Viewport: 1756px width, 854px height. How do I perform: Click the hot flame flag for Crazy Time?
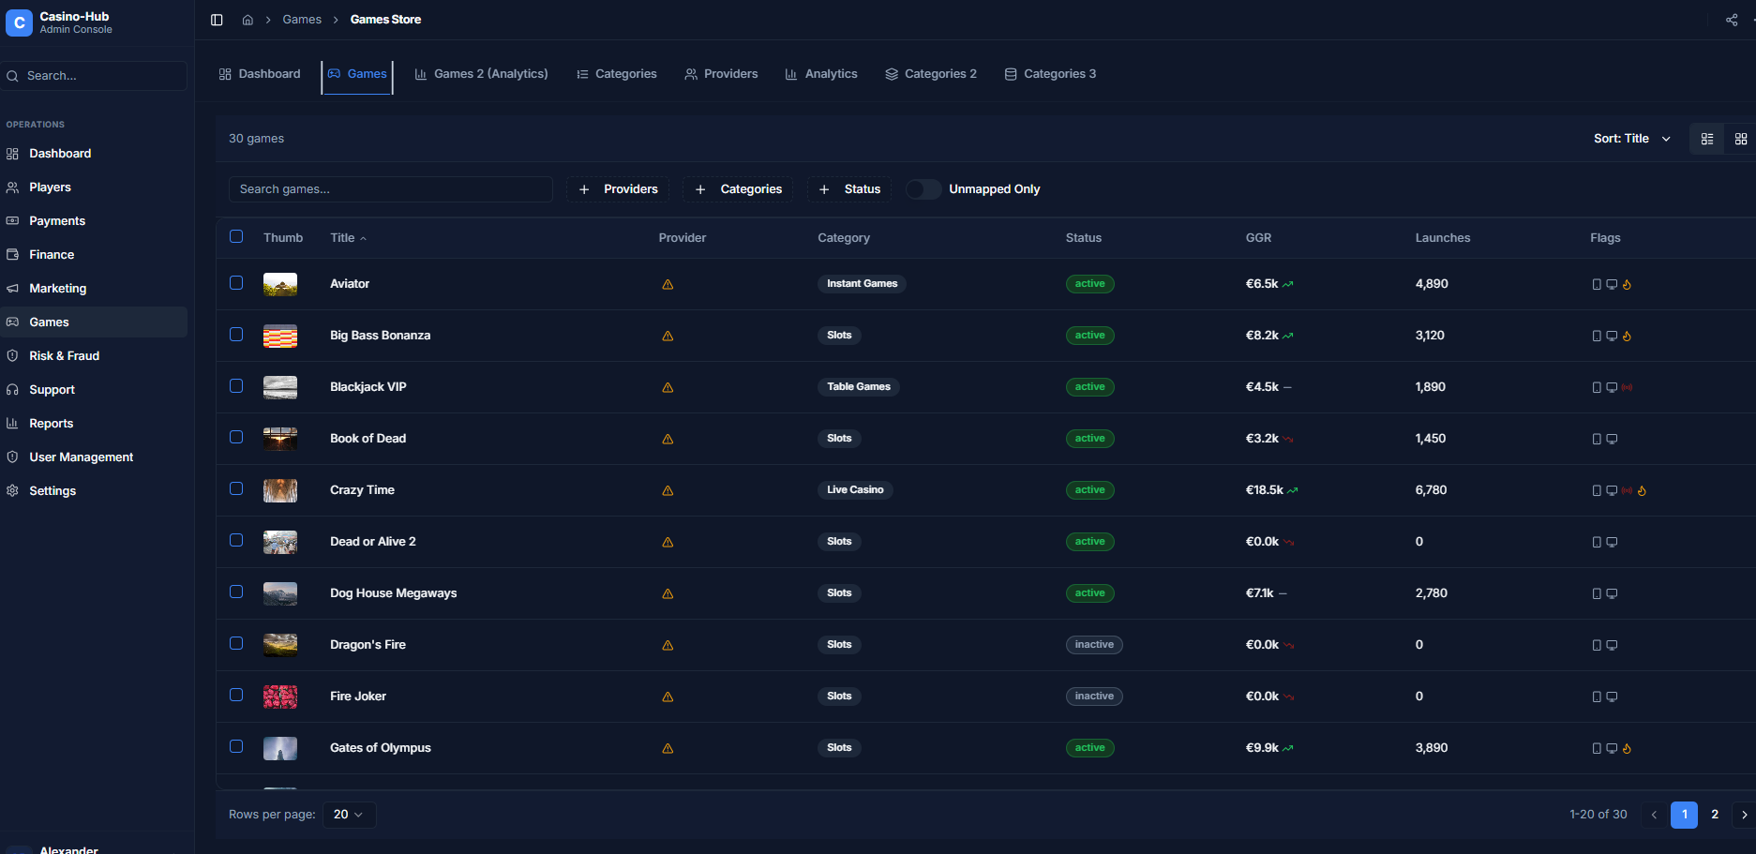tap(1642, 490)
